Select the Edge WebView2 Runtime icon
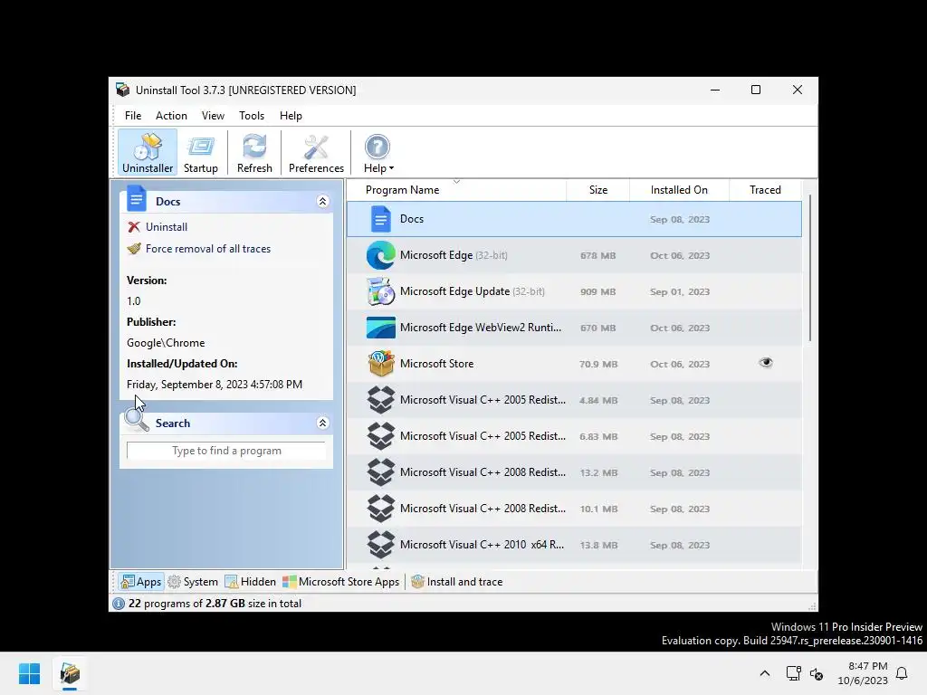 [381, 328]
